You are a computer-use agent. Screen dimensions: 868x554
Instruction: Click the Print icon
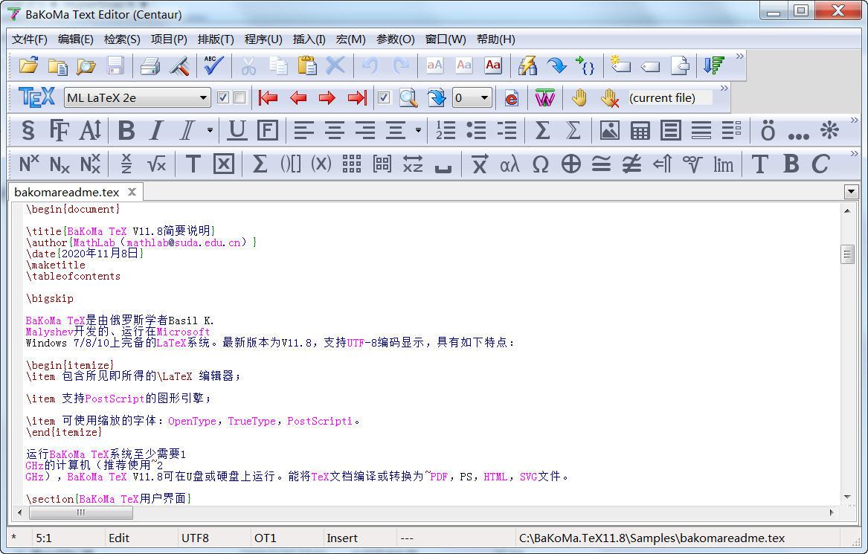[150, 66]
